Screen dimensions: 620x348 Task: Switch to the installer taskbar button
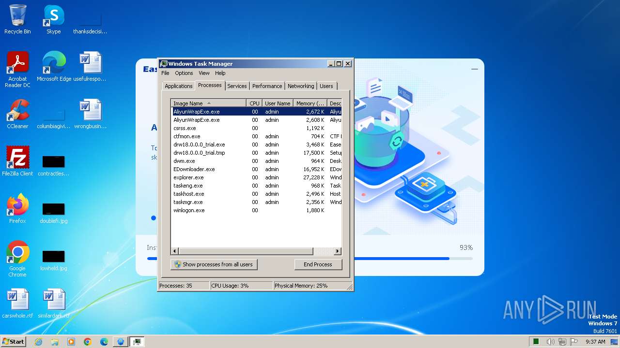coord(121,342)
